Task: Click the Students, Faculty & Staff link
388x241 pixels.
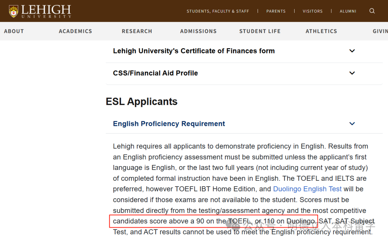Action: click(218, 11)
